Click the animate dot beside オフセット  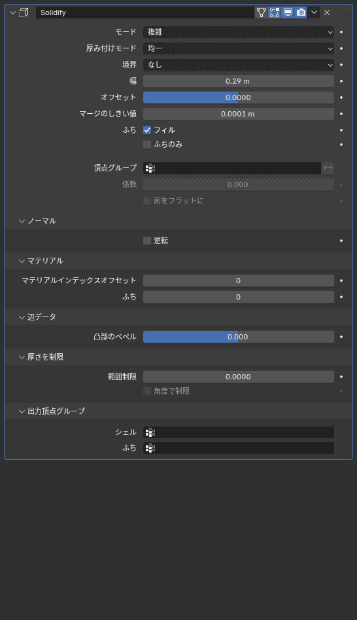(341, 97)
